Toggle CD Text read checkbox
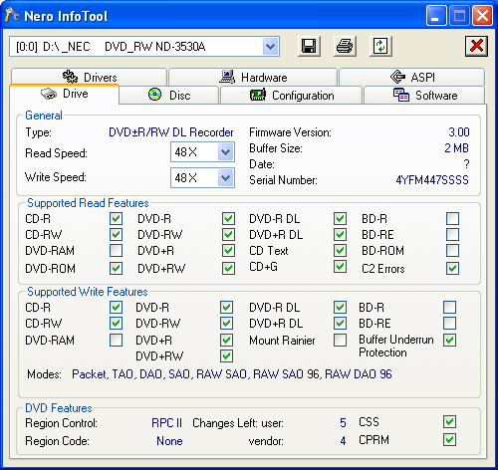498x470 pixels. pyautogui.click(x=340, y=251)
